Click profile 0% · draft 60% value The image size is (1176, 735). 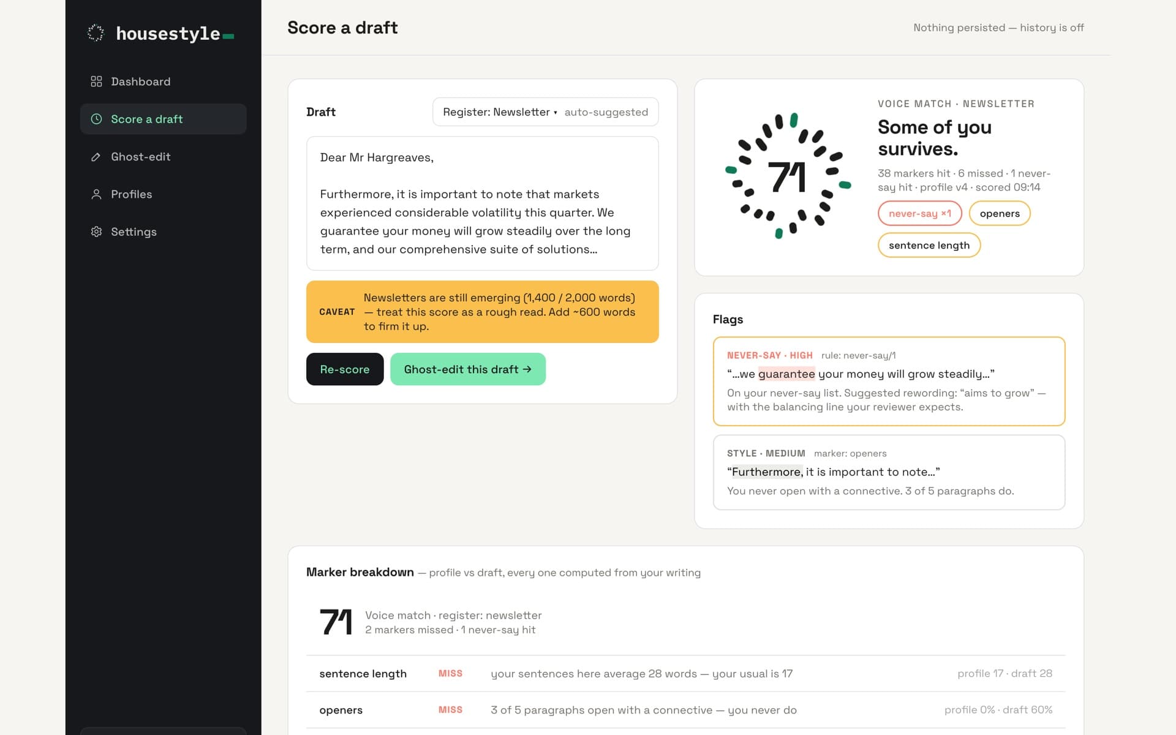(x=998, y=710)
